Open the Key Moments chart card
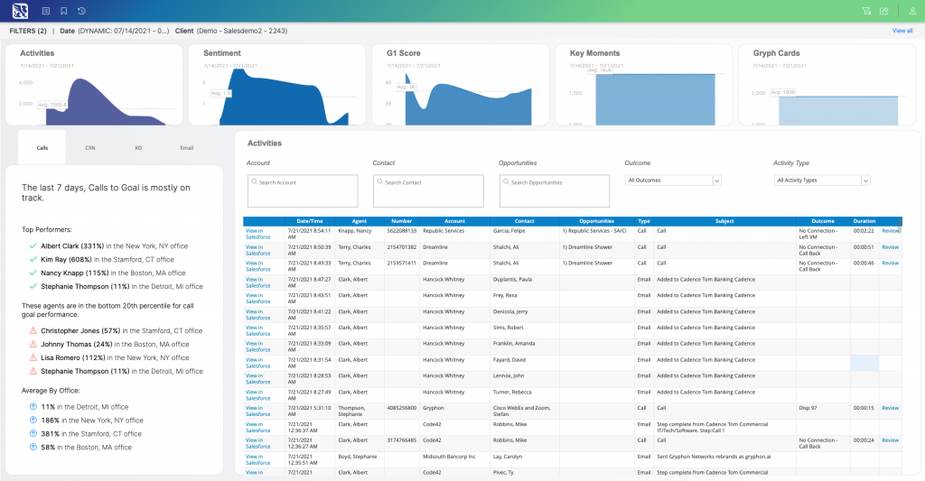The height and width of the screenshot is (481, 925). tap(643, 85)
